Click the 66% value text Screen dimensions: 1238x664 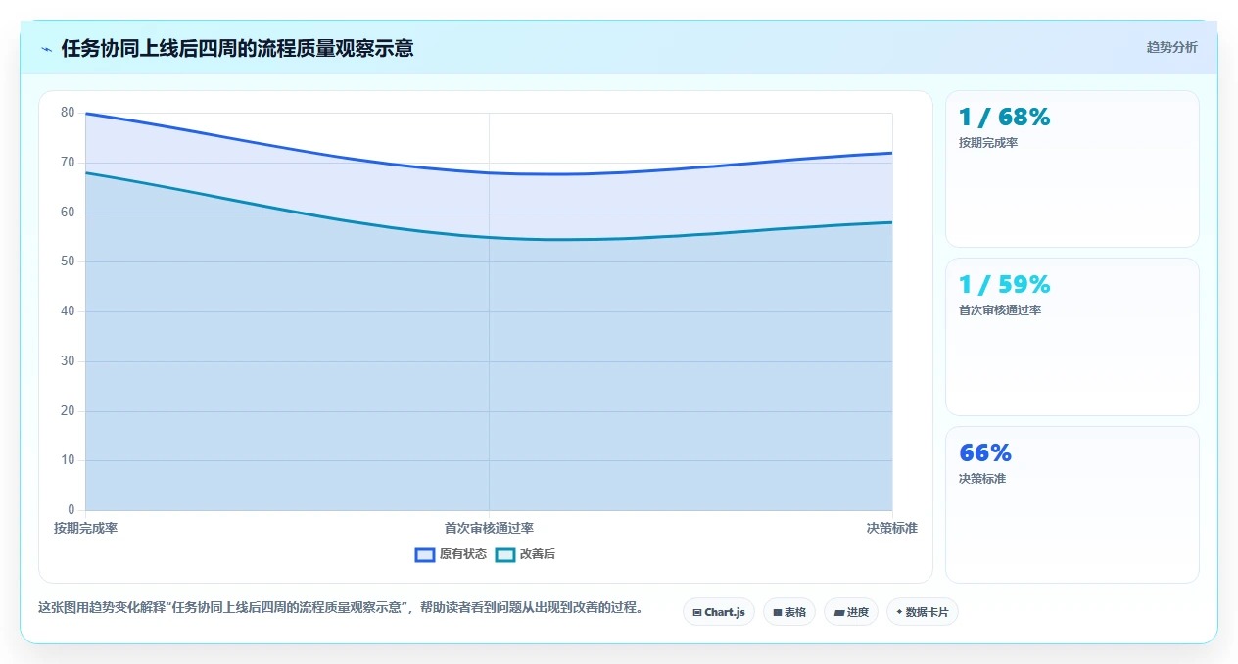coord(985,452)
